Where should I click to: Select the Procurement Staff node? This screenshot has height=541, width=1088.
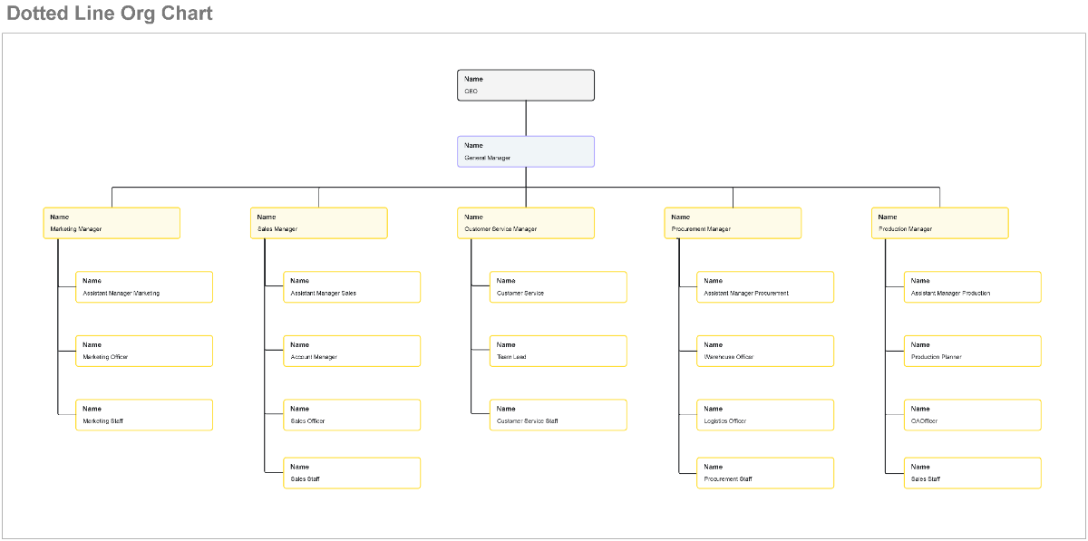[x=765, y=472]
